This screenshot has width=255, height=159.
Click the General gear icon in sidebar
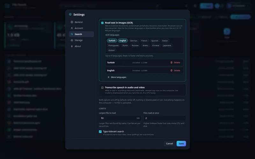pyautogui.click(x=72, y=22)
